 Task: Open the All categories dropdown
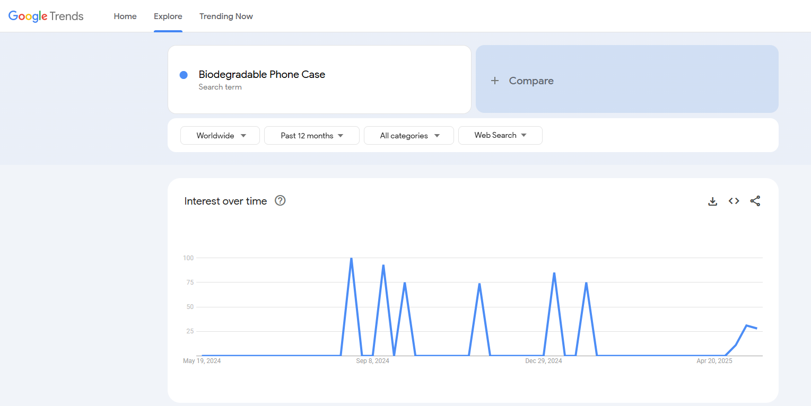pos(409,135)
